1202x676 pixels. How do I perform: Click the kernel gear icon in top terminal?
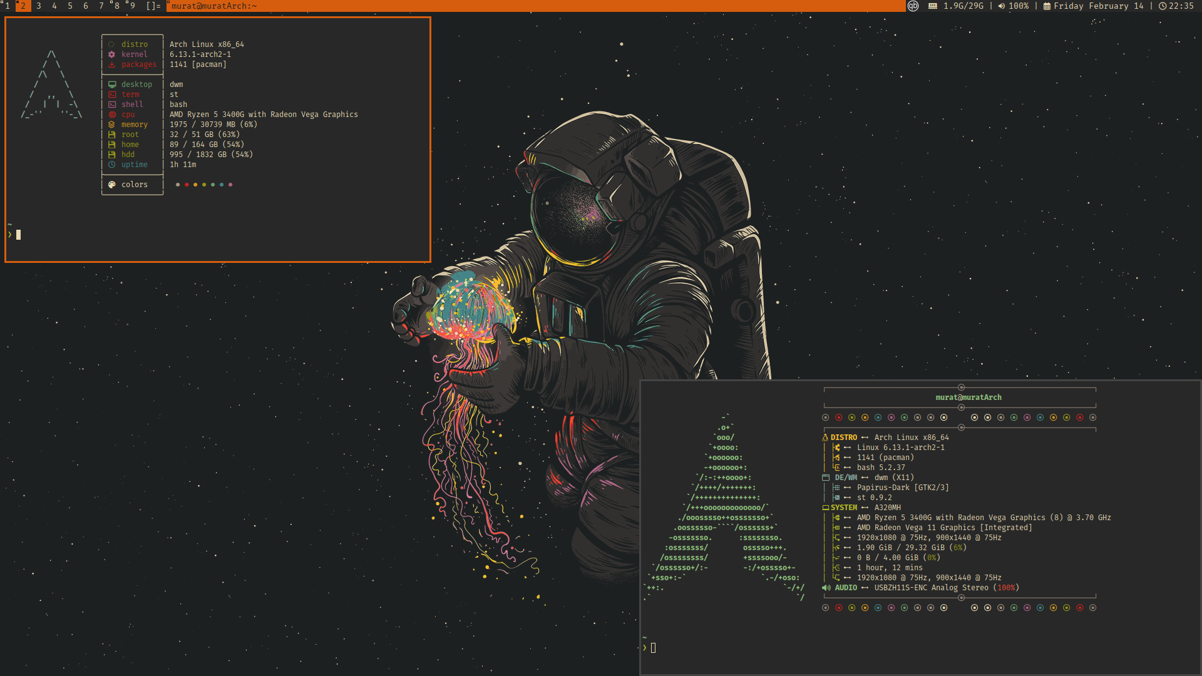[111, 54]
